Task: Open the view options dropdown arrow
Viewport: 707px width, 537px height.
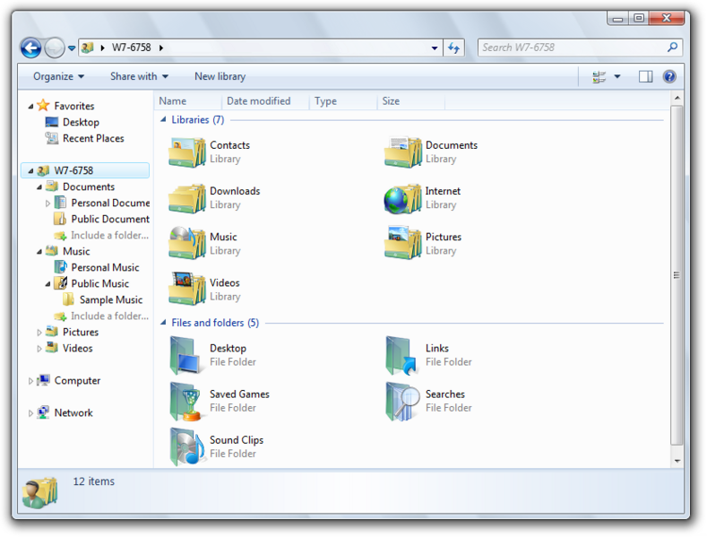Action: point(617,77)
